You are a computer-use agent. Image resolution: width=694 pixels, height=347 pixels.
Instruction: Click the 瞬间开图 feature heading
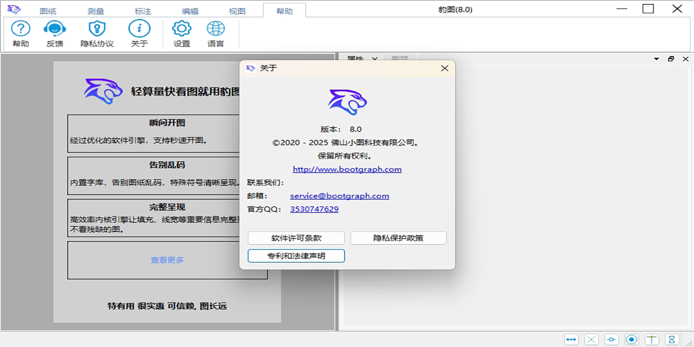167,123
